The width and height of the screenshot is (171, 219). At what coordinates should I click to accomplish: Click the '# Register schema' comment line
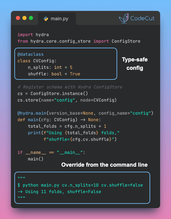coord(70,87)
